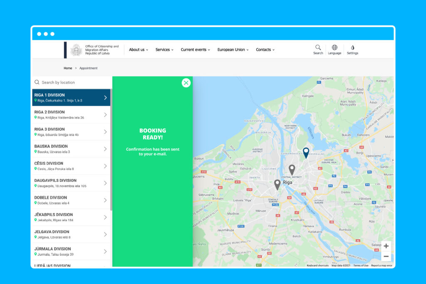The height and width of the screenshot is (284, 426).
Task: Zoom in on the map
Action: (x=386, y=246)
